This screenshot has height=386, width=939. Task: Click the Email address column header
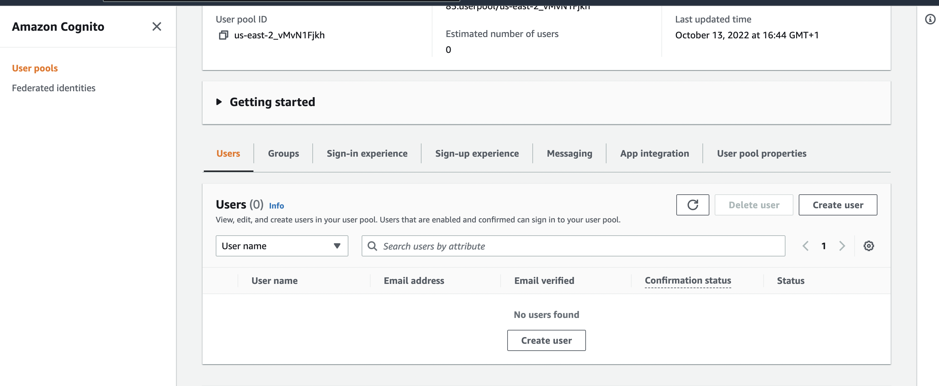[x=414, y=281]
